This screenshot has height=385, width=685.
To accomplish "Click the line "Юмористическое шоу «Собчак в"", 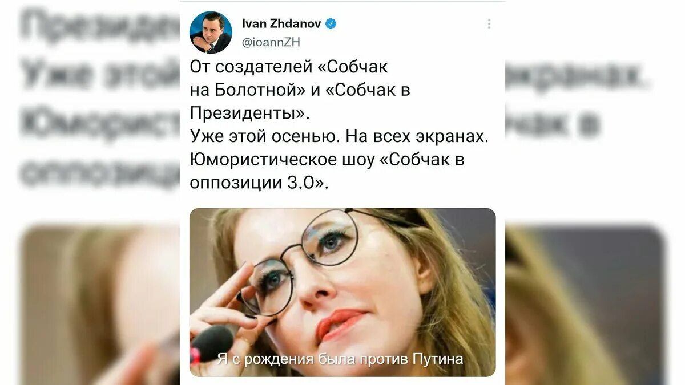I will 327,160.
